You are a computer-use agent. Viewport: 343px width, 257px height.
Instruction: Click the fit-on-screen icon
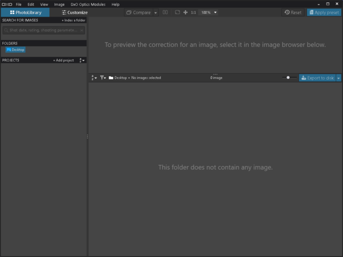(177, 12)
